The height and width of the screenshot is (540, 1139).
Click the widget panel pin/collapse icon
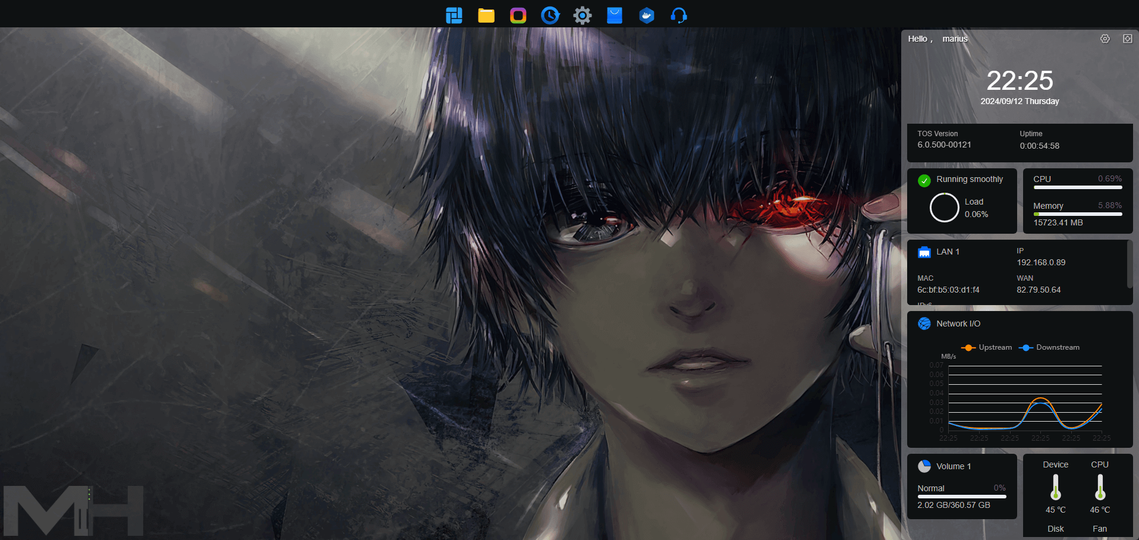coord(1128,39)
